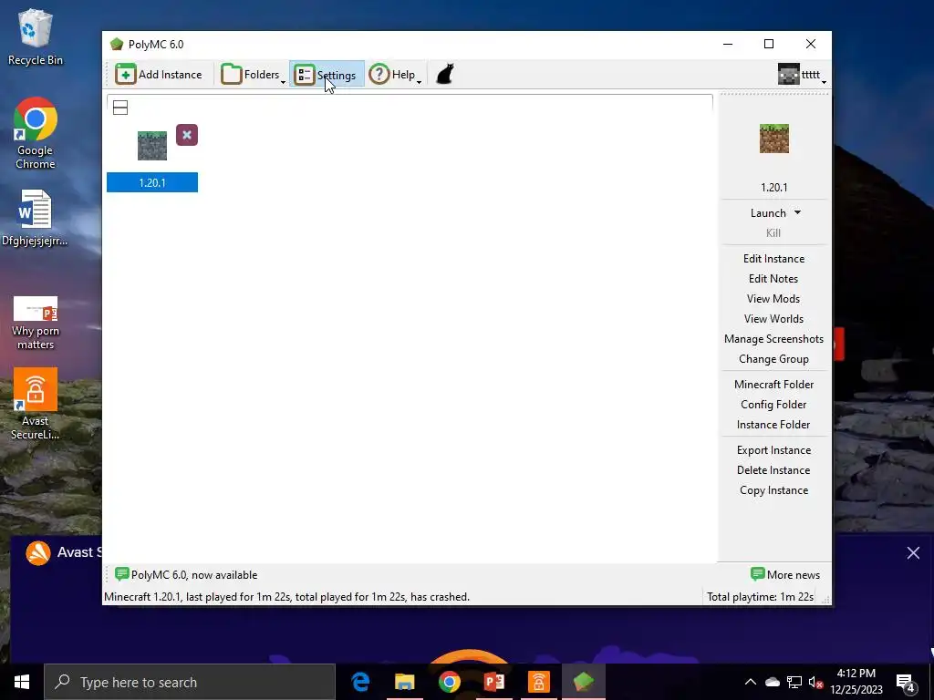Open Avast SecureLine desktop shortcut
This screenshot has height=700, width=934.
[36, 404]
